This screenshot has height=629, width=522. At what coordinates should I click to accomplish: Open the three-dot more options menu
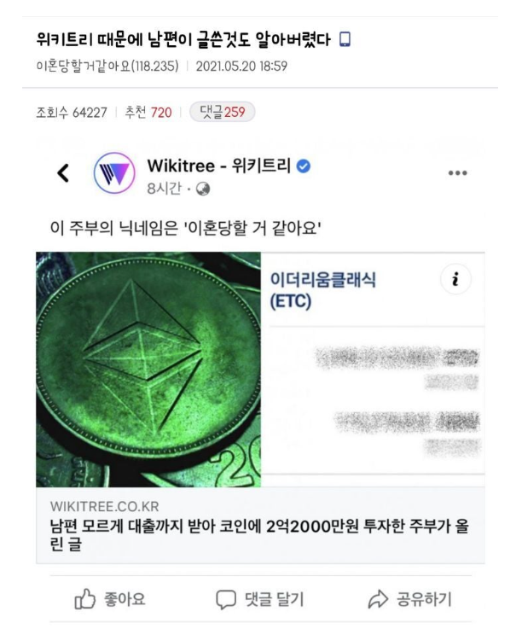tap(458, 173)
